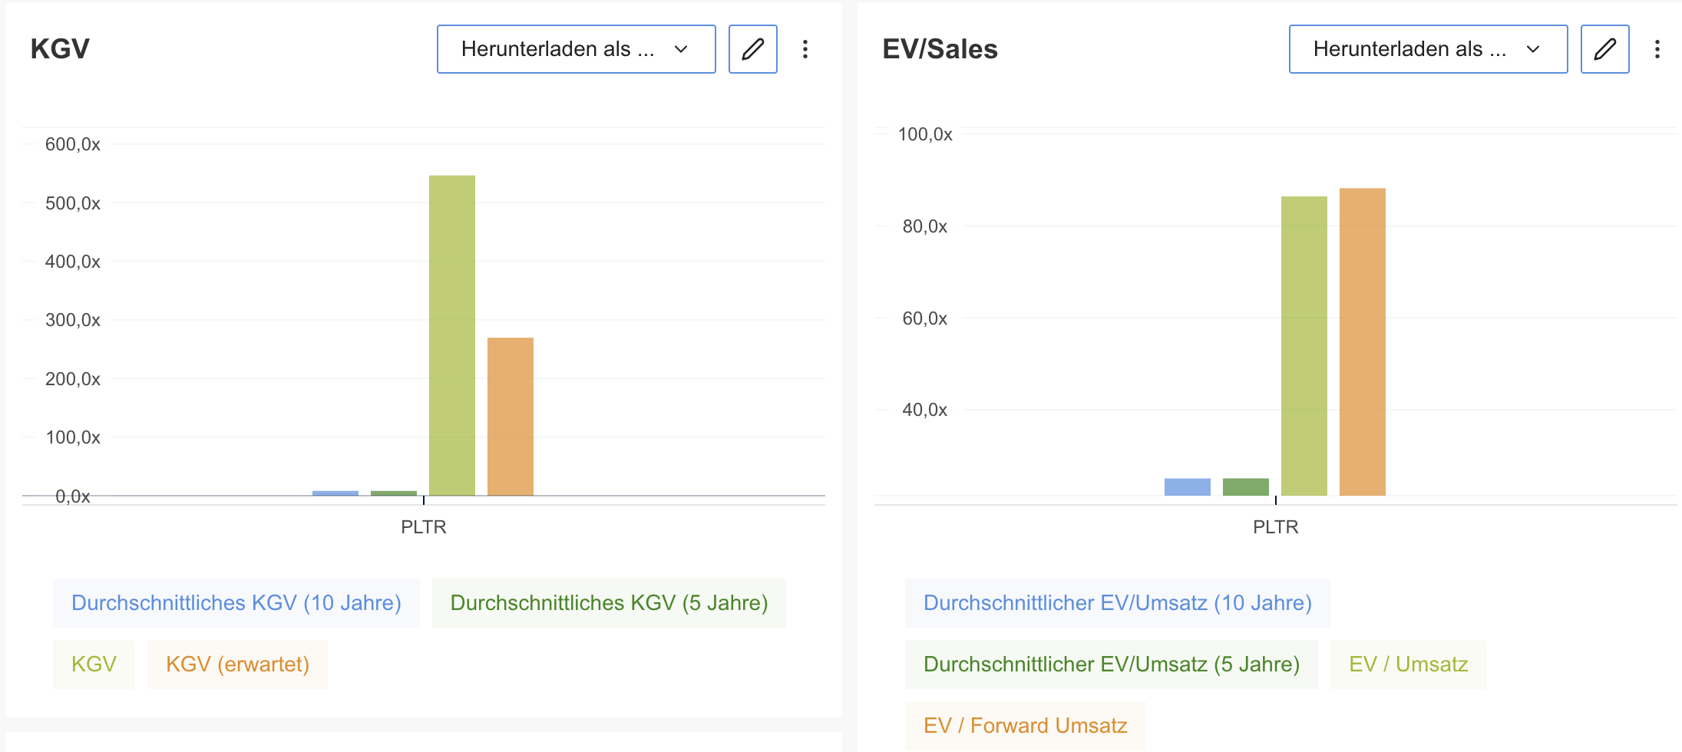Click the small dark-green bar in EV/Sales chart
Screen dimensions: 1682x752
(x=1246, y=487)
